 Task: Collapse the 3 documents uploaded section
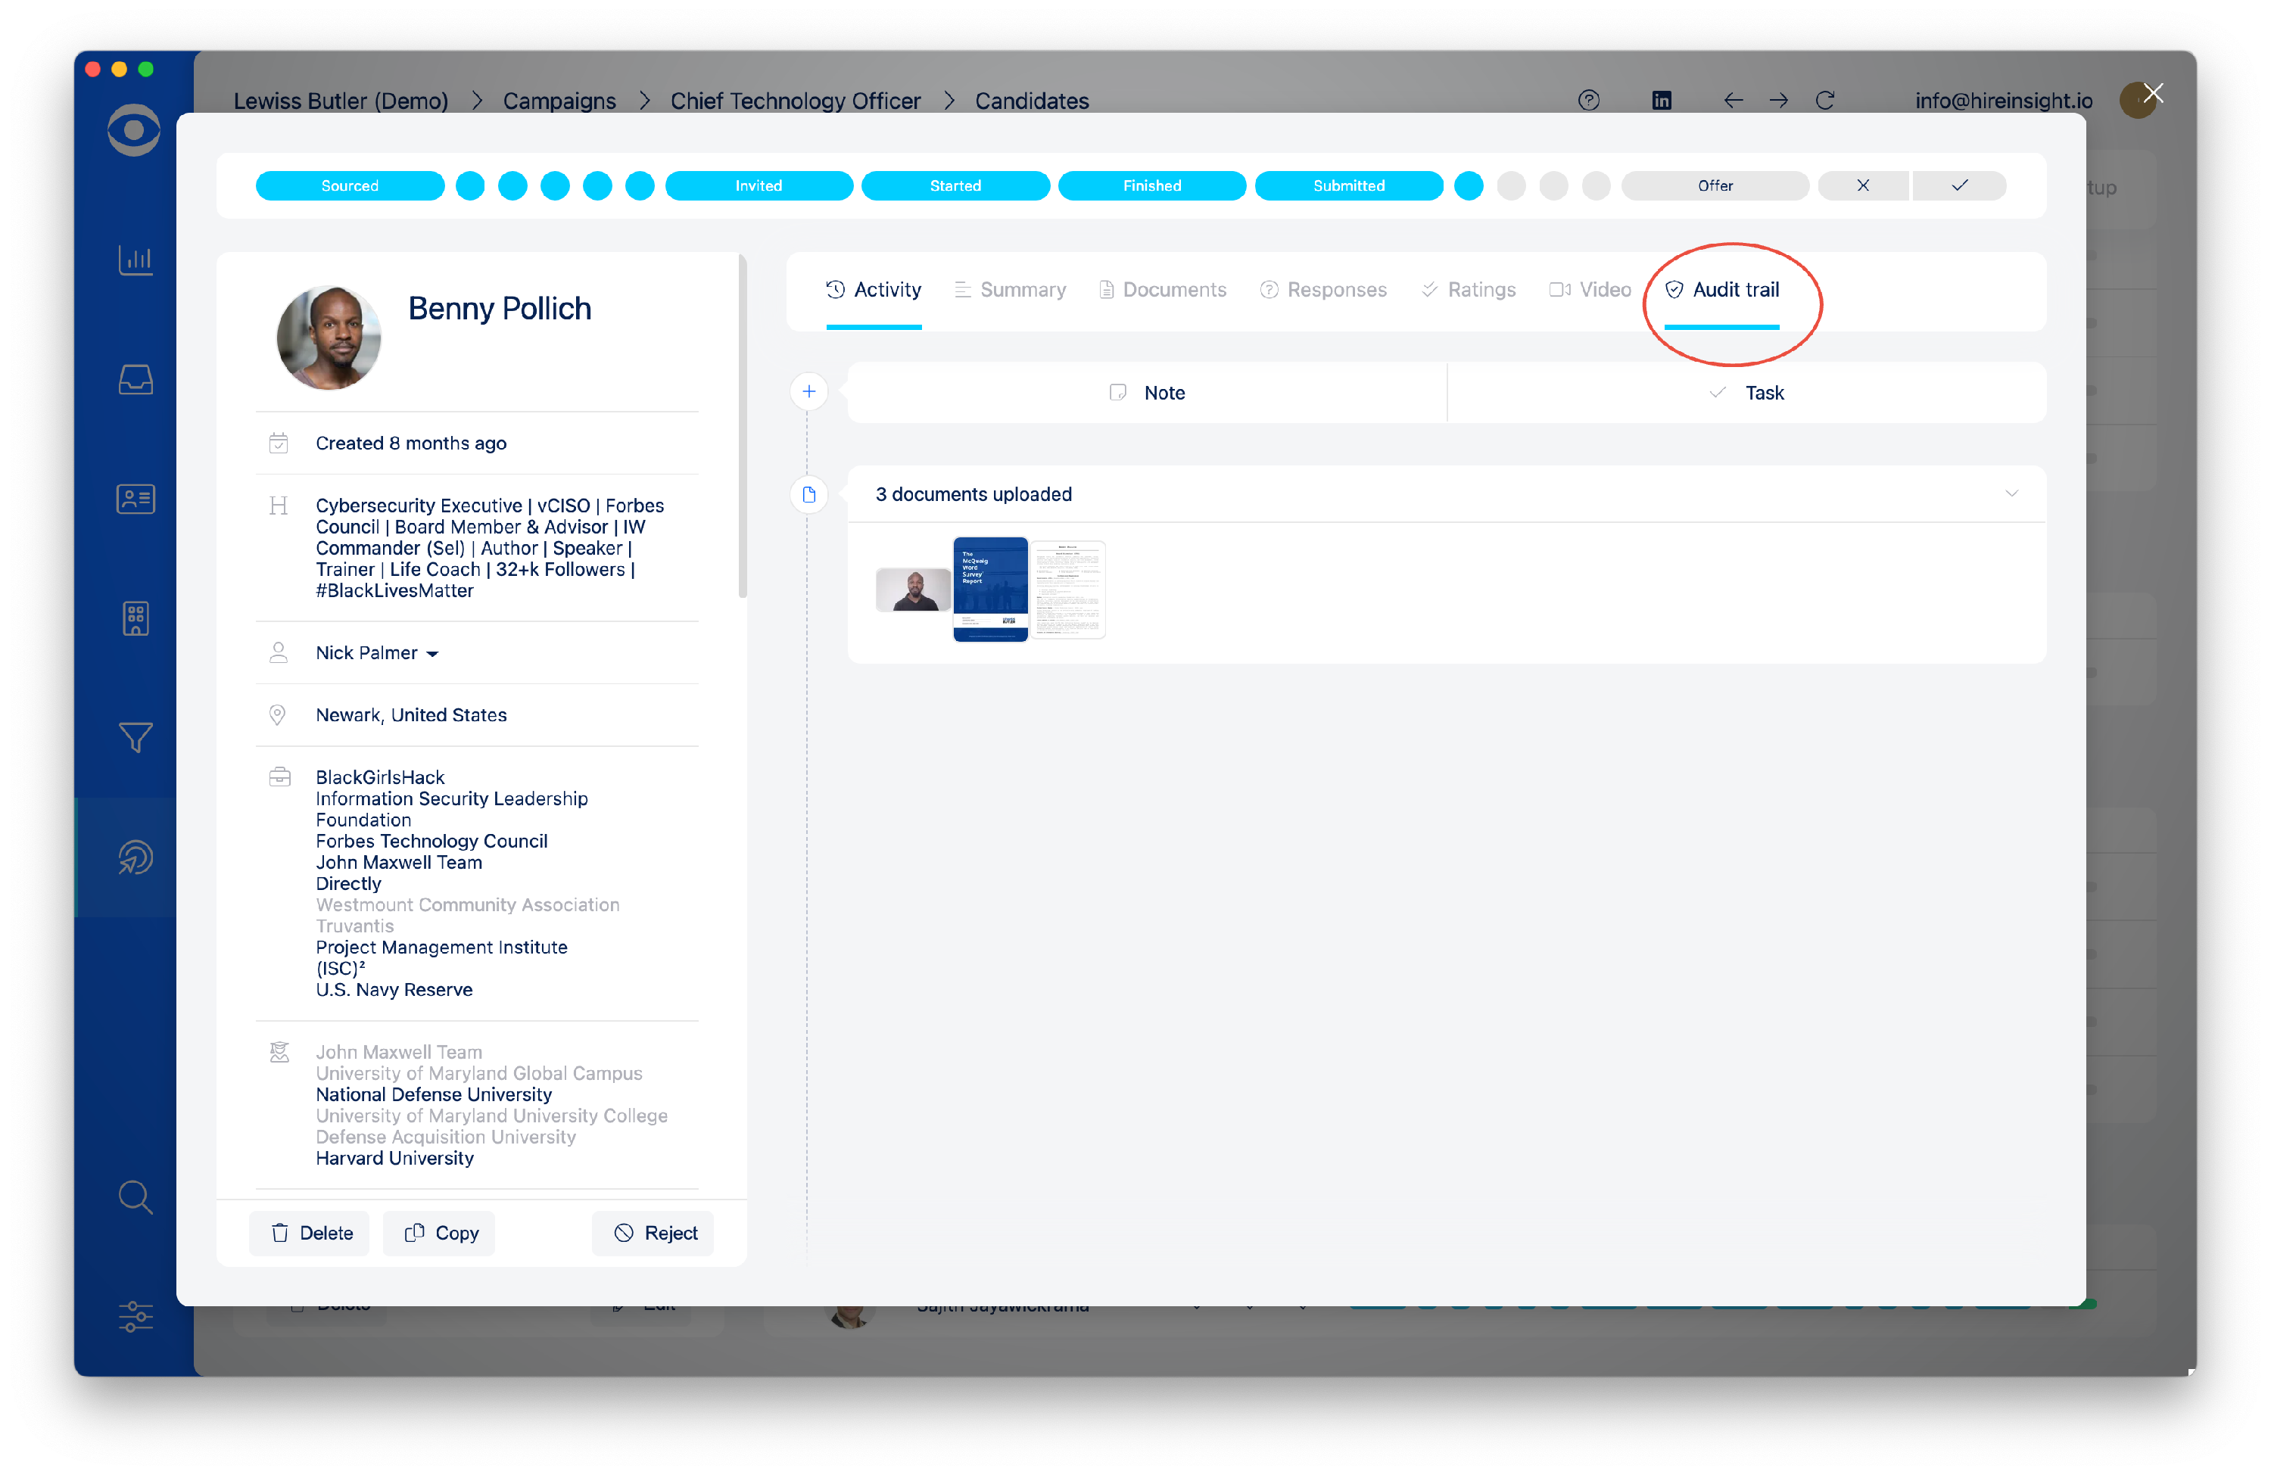tap(2011, 493)
